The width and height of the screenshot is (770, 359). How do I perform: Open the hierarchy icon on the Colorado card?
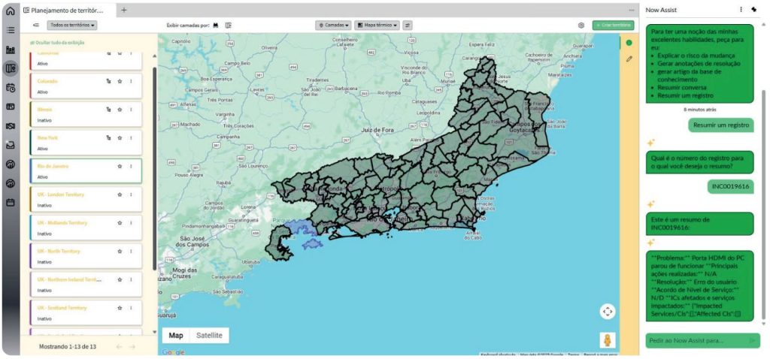click(x=108, y=81)
